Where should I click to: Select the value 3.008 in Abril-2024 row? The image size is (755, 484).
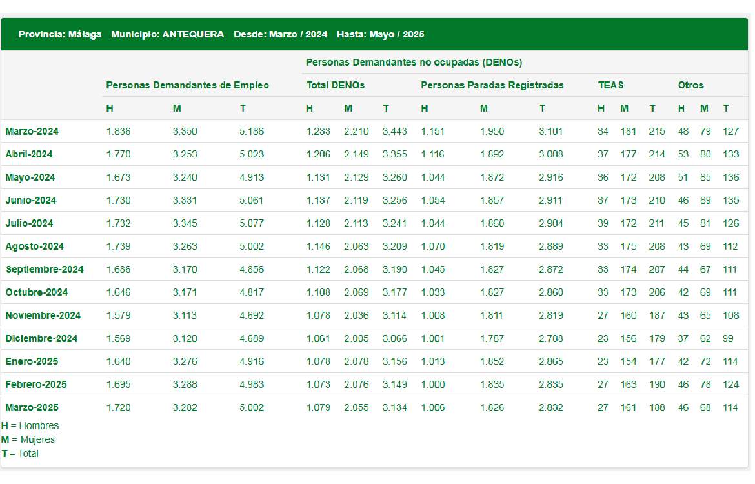pos(550,155)
